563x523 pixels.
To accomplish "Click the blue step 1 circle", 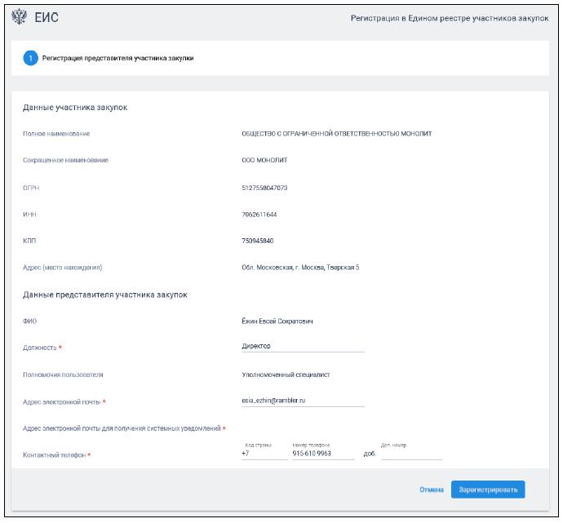I will tap(30, 58).
